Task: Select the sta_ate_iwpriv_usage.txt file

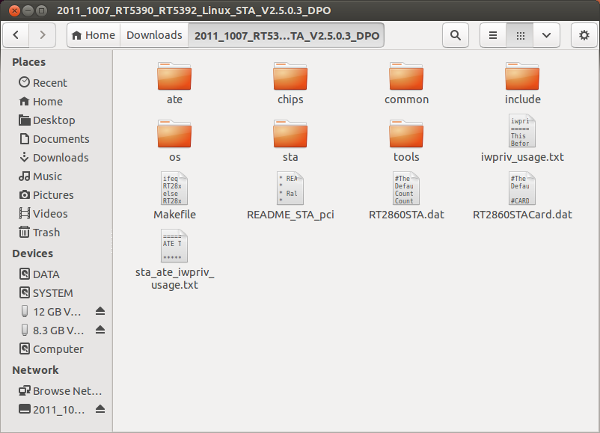Action: coord(174,260)
